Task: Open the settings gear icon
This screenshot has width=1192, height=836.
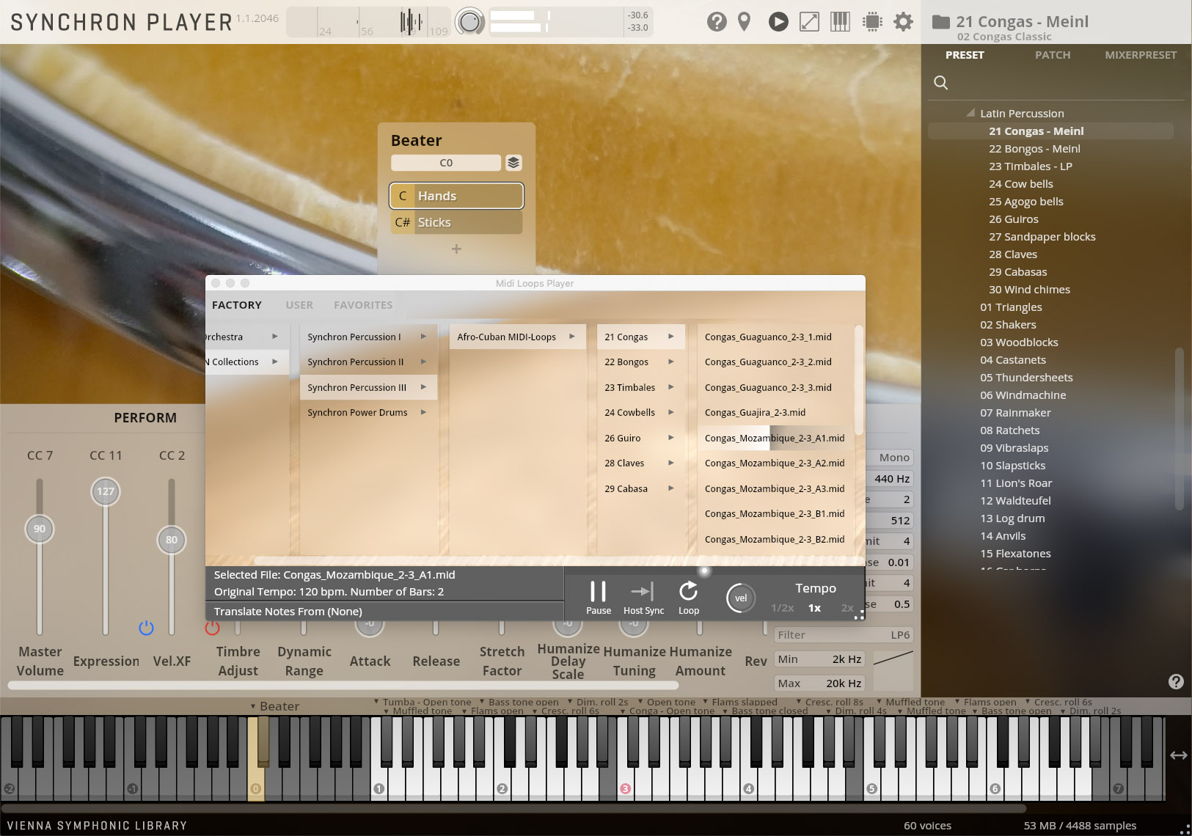Action: (904, 22)
